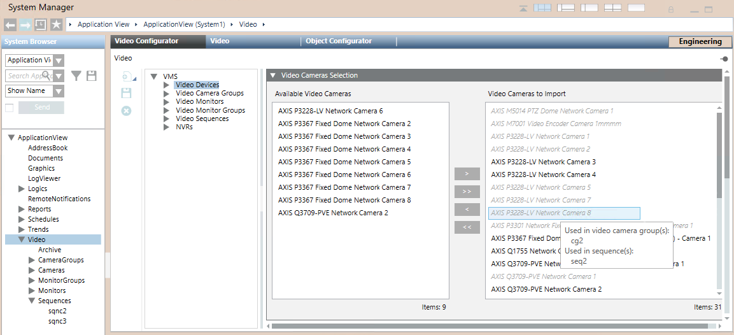This screenshot has height=335, width=734.
Task: Select AXIS P3367 Fixed Dome Network Camera 5
Action: coord(344,162)
